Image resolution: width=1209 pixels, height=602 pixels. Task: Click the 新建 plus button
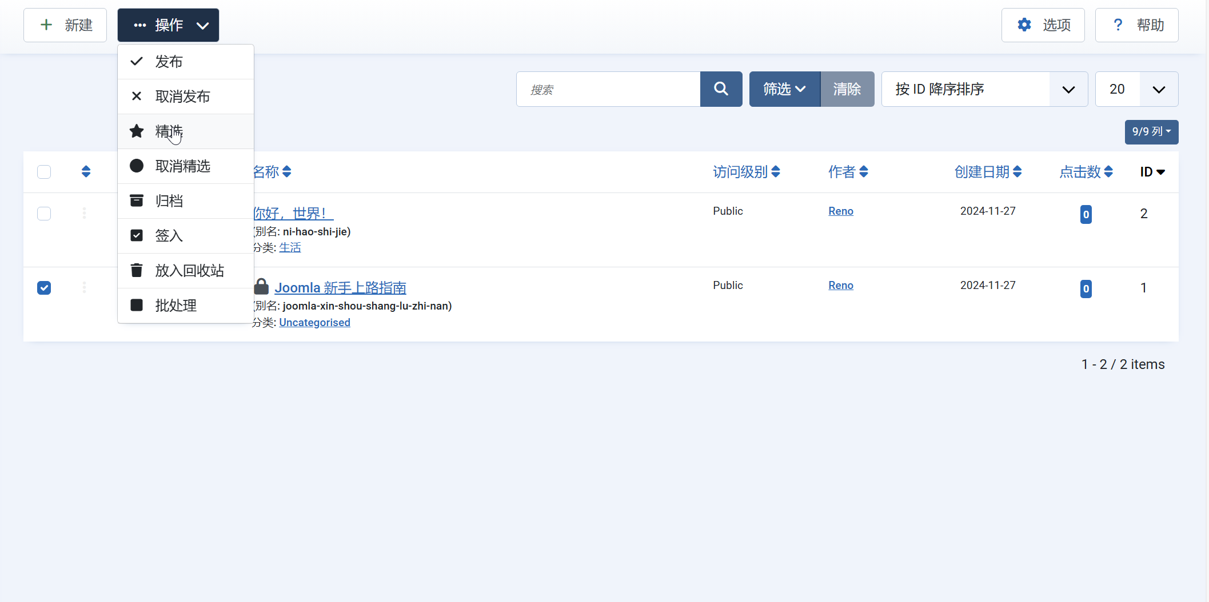(x=65, y=25)
